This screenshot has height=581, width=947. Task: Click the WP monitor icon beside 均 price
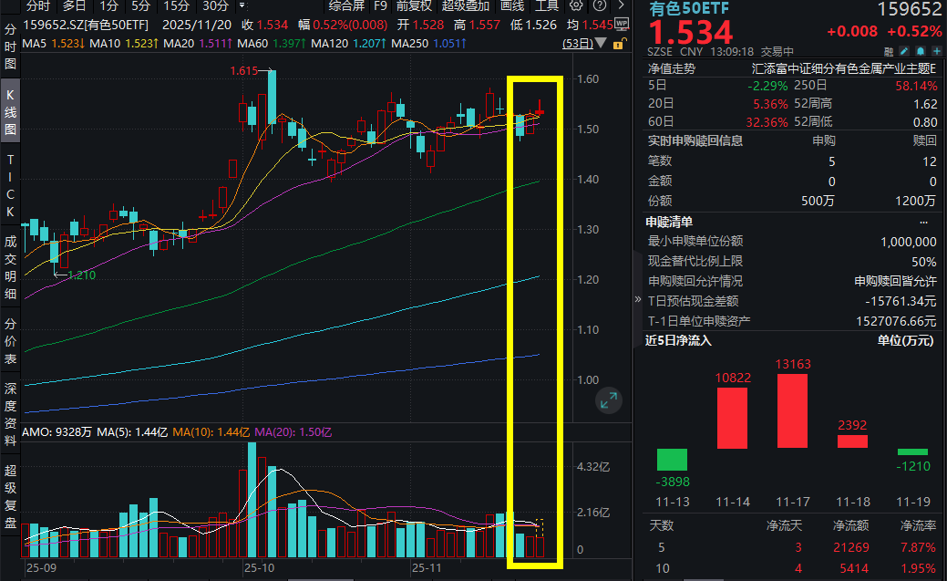(x=622, y=25)
